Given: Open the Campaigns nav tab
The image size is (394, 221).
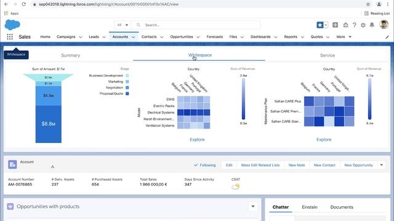Looking at the screenshot, I should click(66, 37).
